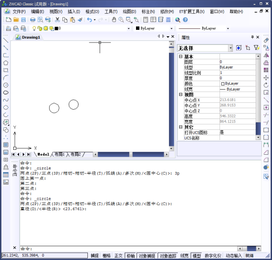The width and height of the screenshot is (272, 260).
Task: Toggle 对象捕捉 object snap button
Action: [x=147, y=256]
